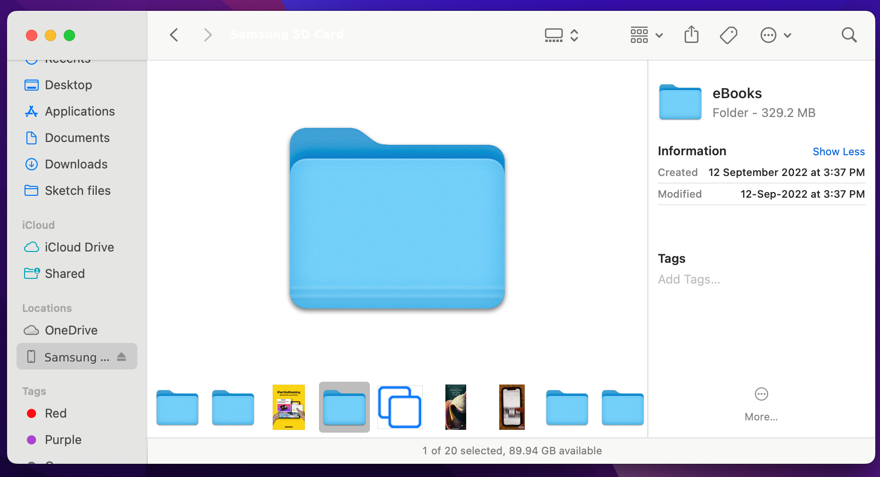Click the Modified date value

tap(802, 194)
